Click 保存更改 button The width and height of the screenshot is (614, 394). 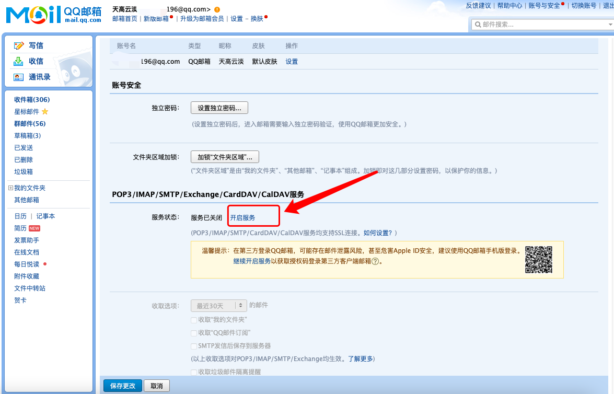(123, 386)
